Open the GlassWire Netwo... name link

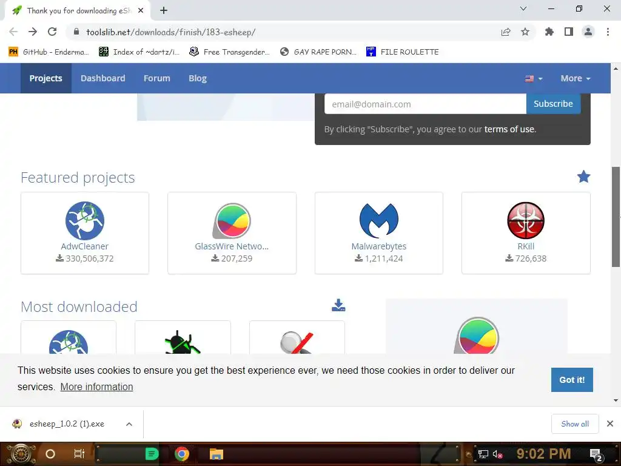[232, 246]
